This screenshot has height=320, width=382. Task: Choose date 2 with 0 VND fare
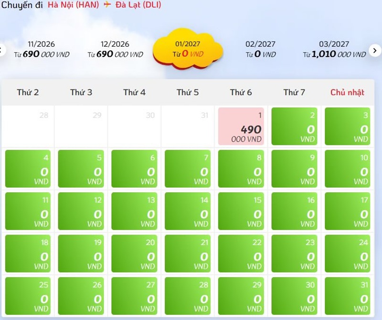tap(294, 126)
